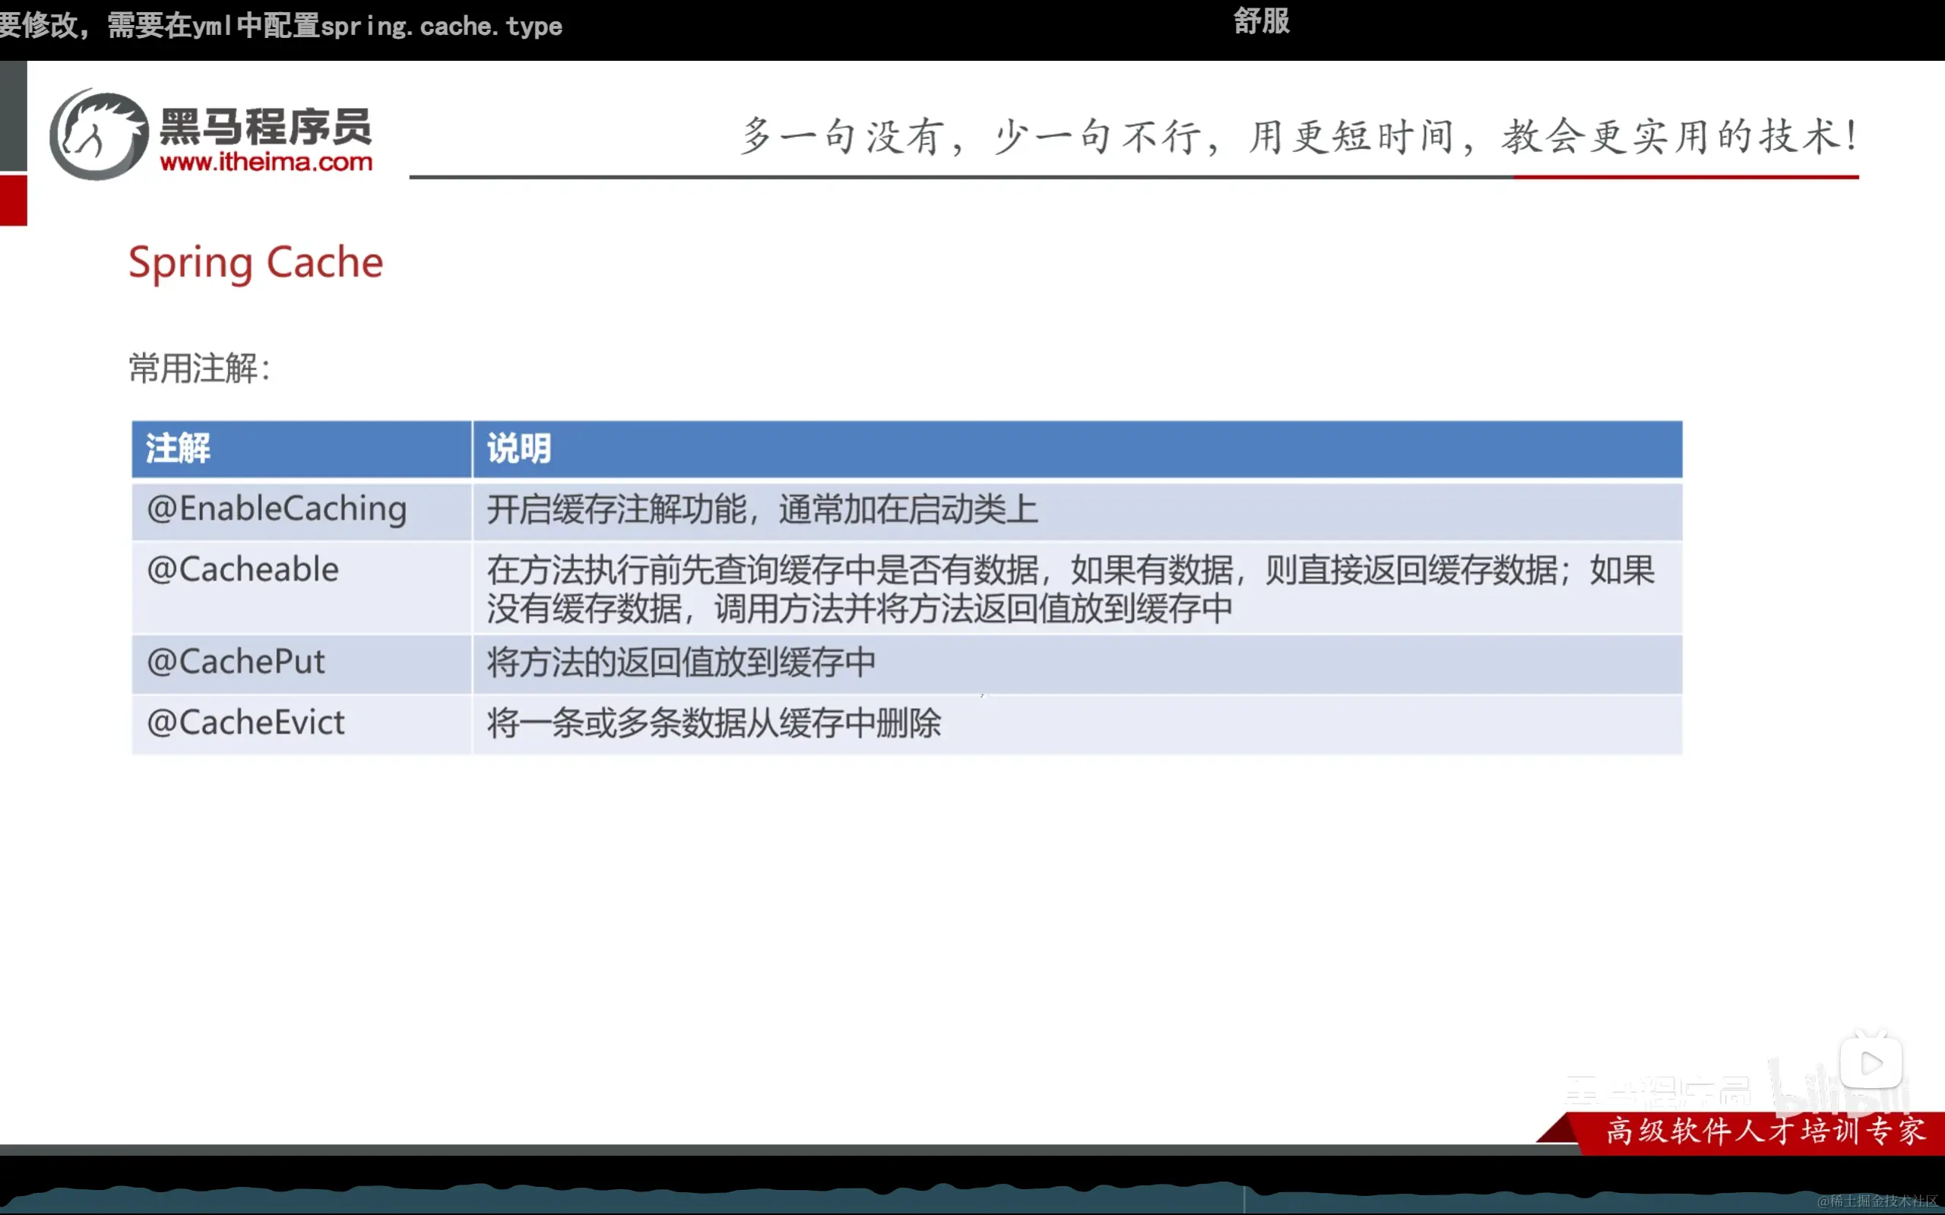Click the itheima horse head logo

[99, 135]
